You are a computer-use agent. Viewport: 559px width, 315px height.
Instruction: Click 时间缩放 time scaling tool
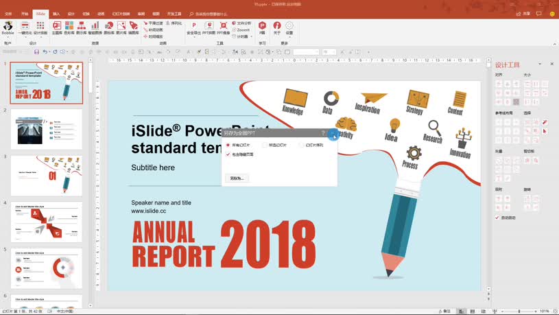(x=154, y=36)
